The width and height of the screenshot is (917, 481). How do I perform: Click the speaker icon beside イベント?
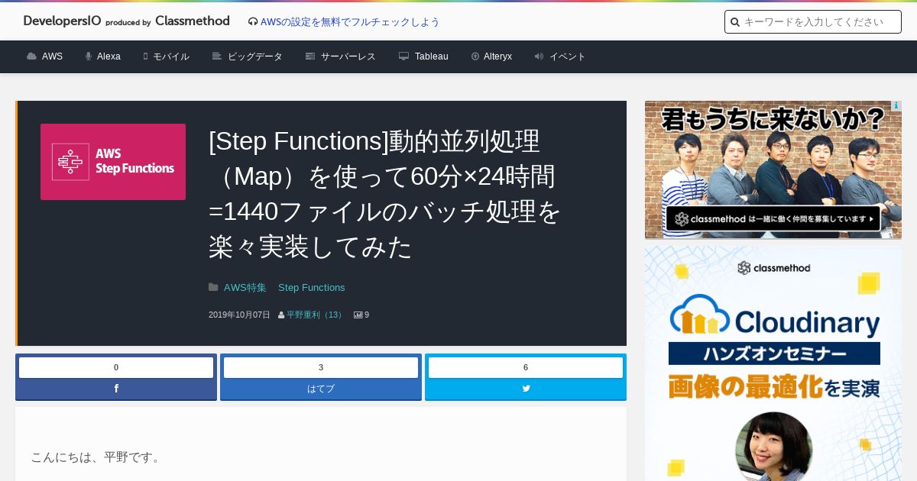pyautogui.click(x=539, y=56)
